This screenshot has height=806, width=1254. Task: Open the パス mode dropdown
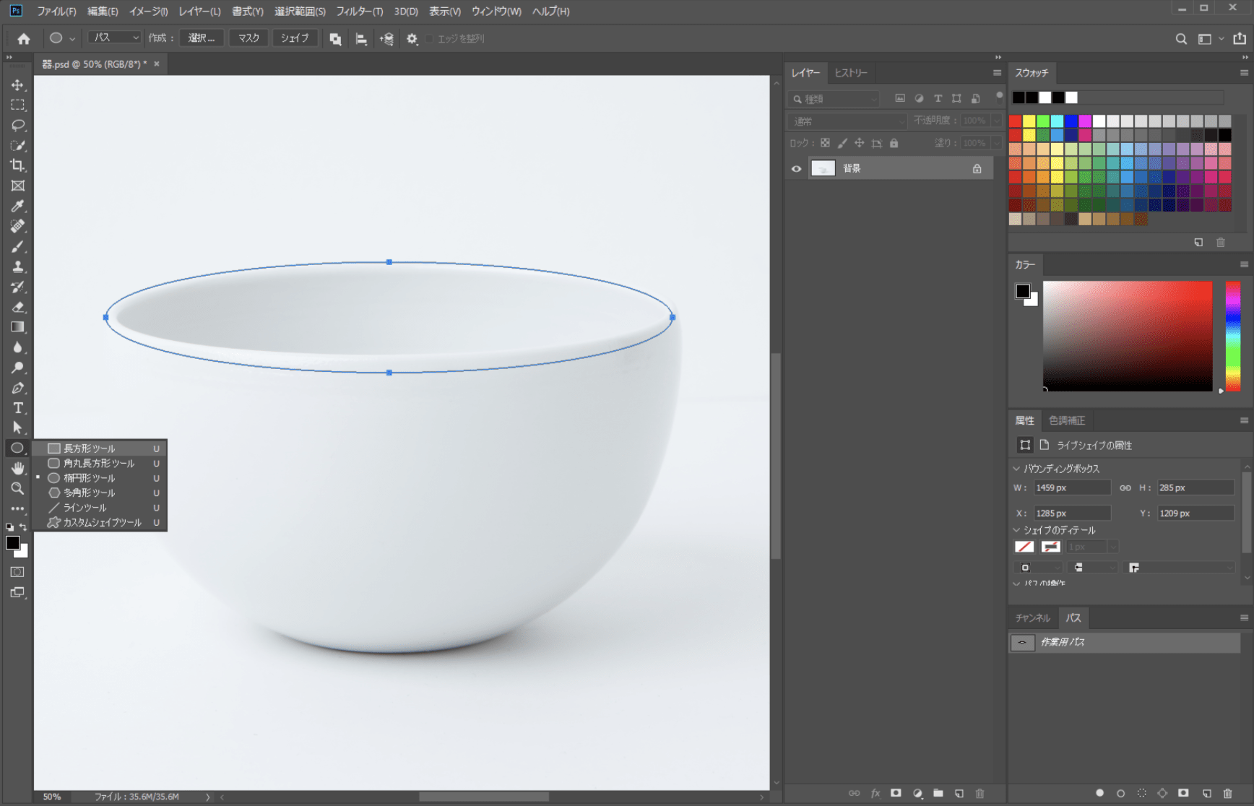point(114,38)
